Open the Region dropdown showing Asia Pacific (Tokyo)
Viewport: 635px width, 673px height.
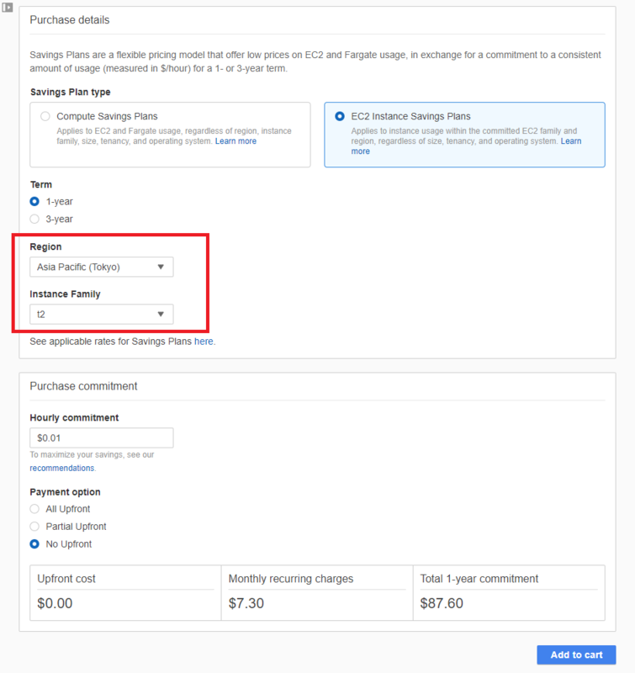(102, 267)
